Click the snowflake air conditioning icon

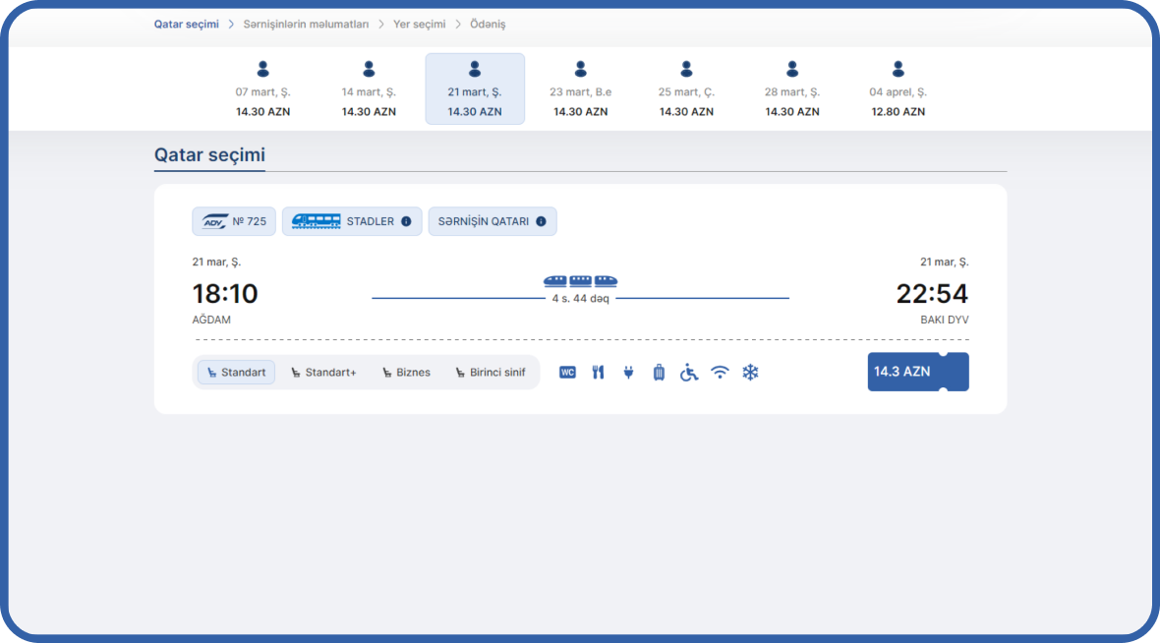(x=750, y=373)
